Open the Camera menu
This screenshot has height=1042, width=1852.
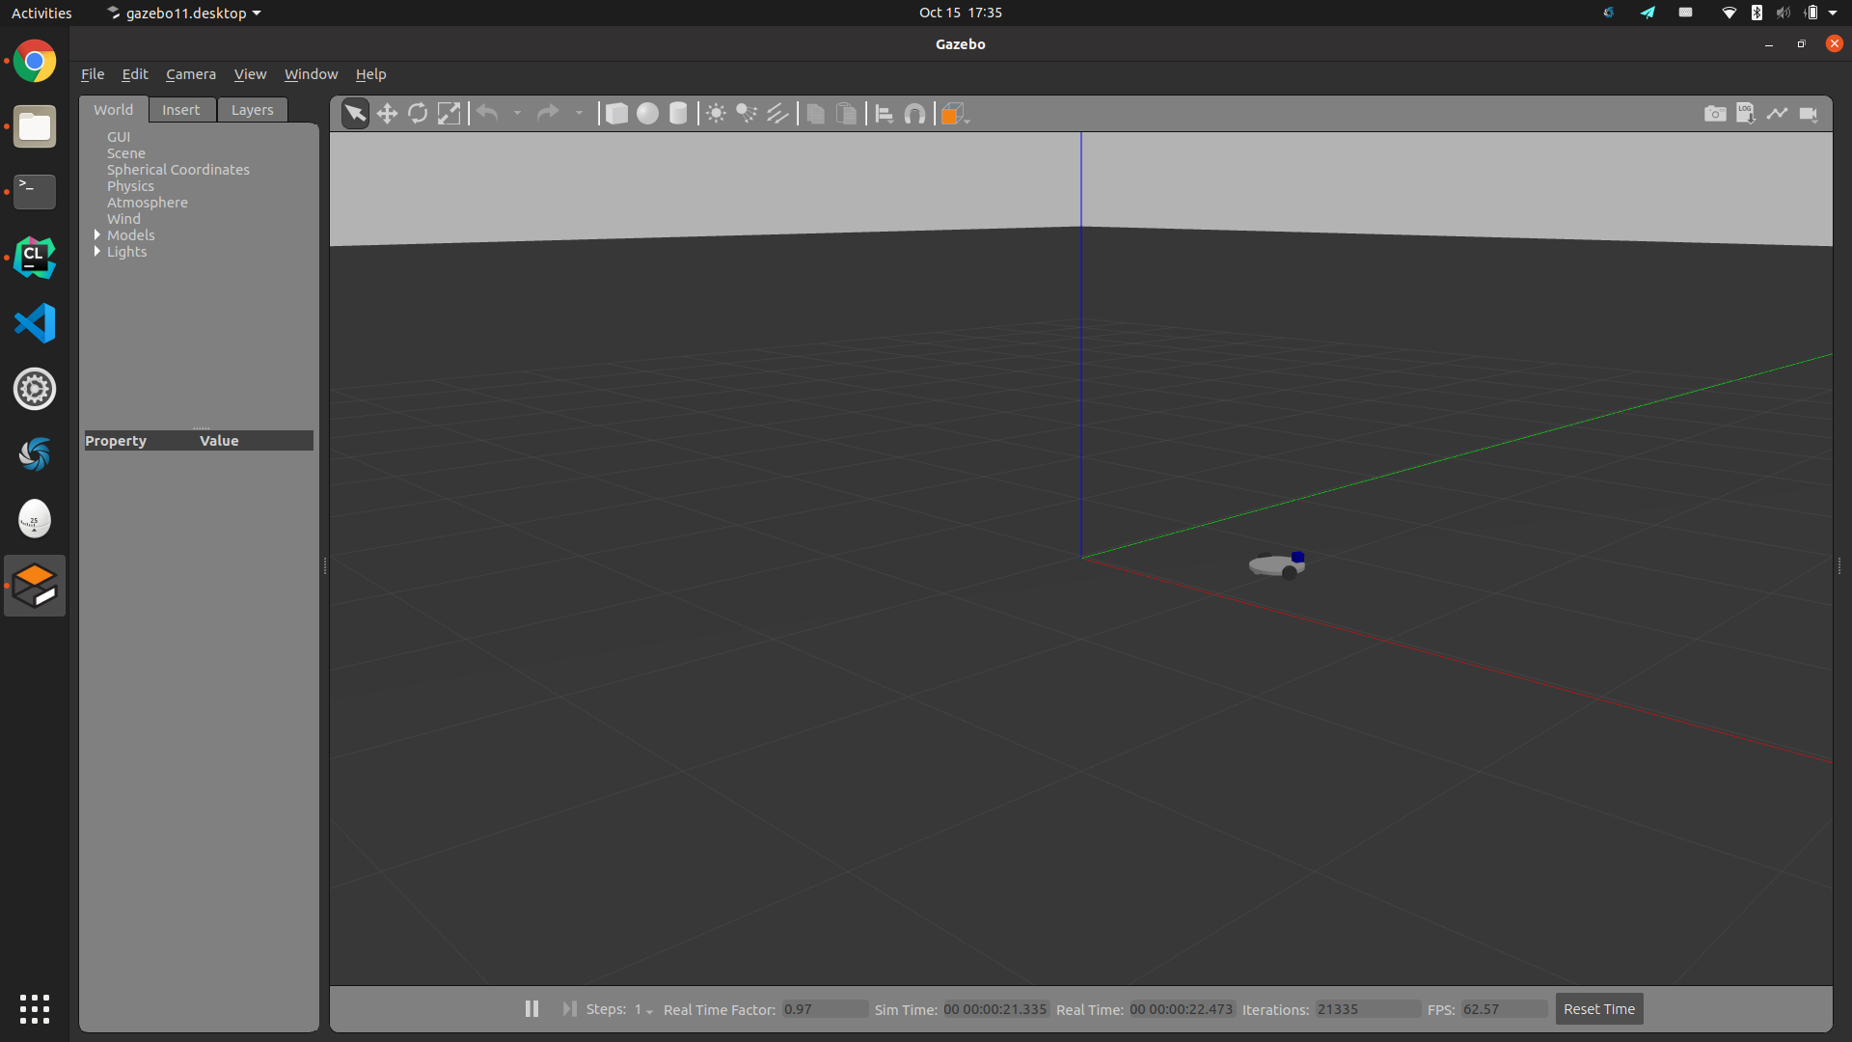tap(190, 74)
